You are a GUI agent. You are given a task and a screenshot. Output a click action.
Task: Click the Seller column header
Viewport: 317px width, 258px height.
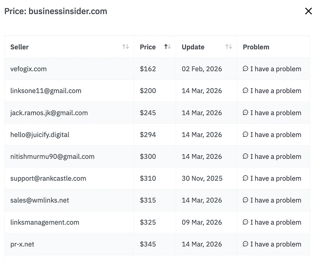point(20,47)
